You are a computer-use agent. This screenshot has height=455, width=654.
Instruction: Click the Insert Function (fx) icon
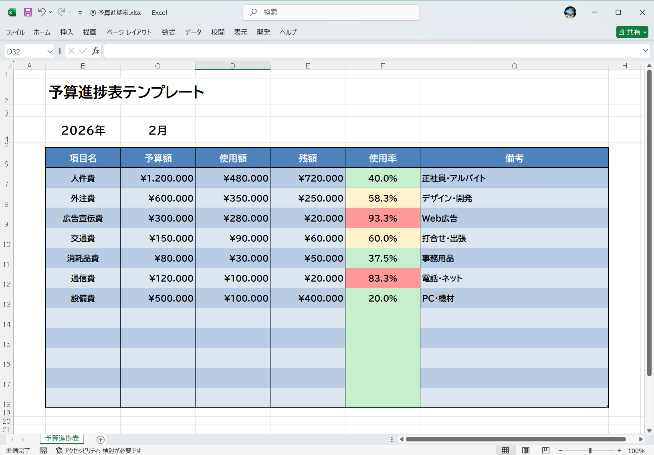coord(95,51)
